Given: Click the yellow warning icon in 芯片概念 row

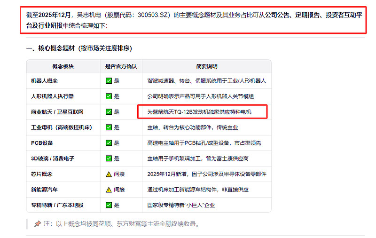Looking at the screenshot, I should coord(109,174).
